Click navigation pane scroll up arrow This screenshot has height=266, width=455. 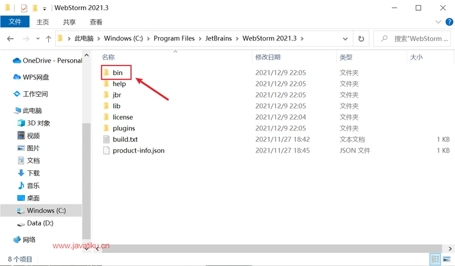point(86,55)
